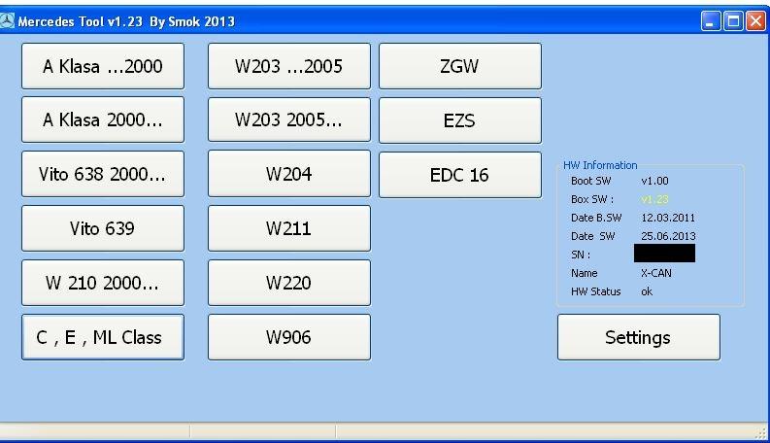Open the W204 module

pyautogui.click(x=289, y=175)
